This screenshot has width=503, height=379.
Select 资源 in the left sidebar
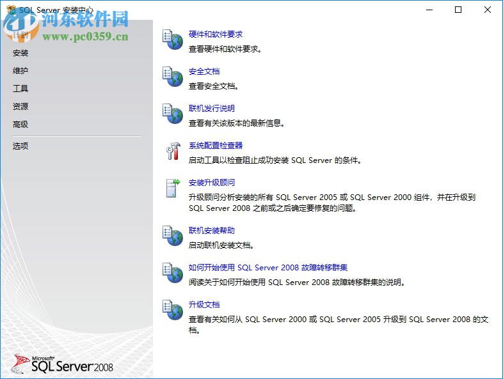(20, 106)
